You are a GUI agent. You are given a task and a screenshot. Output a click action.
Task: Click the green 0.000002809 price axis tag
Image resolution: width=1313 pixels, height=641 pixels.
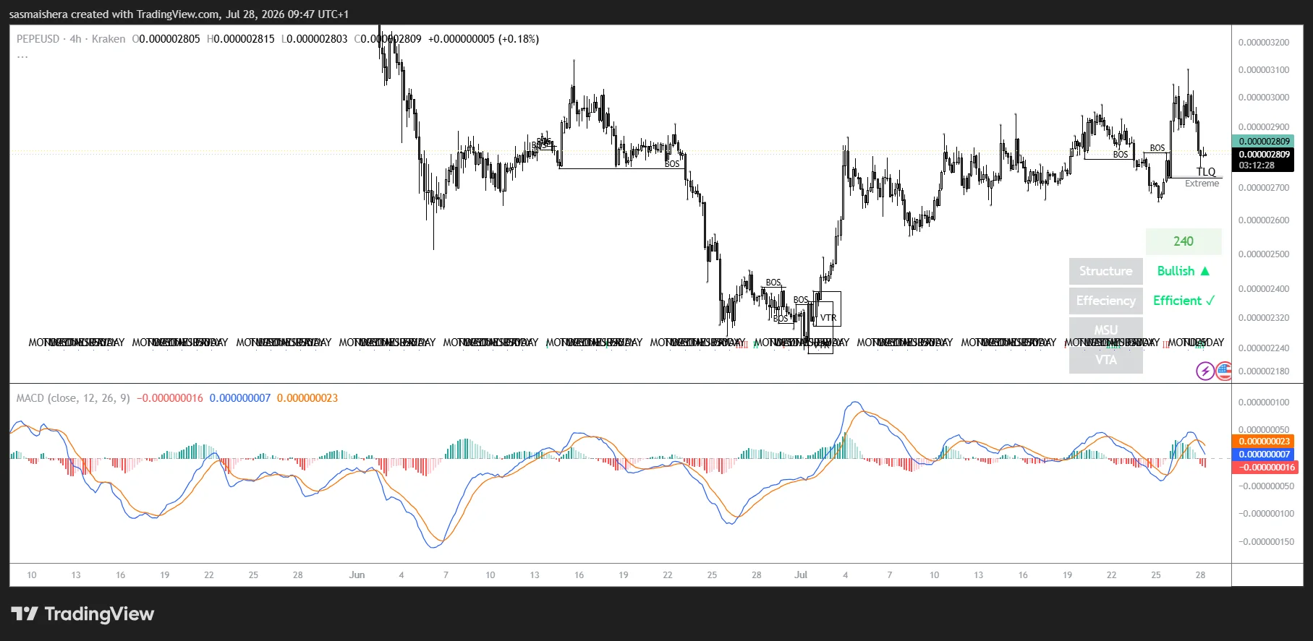1264,141
